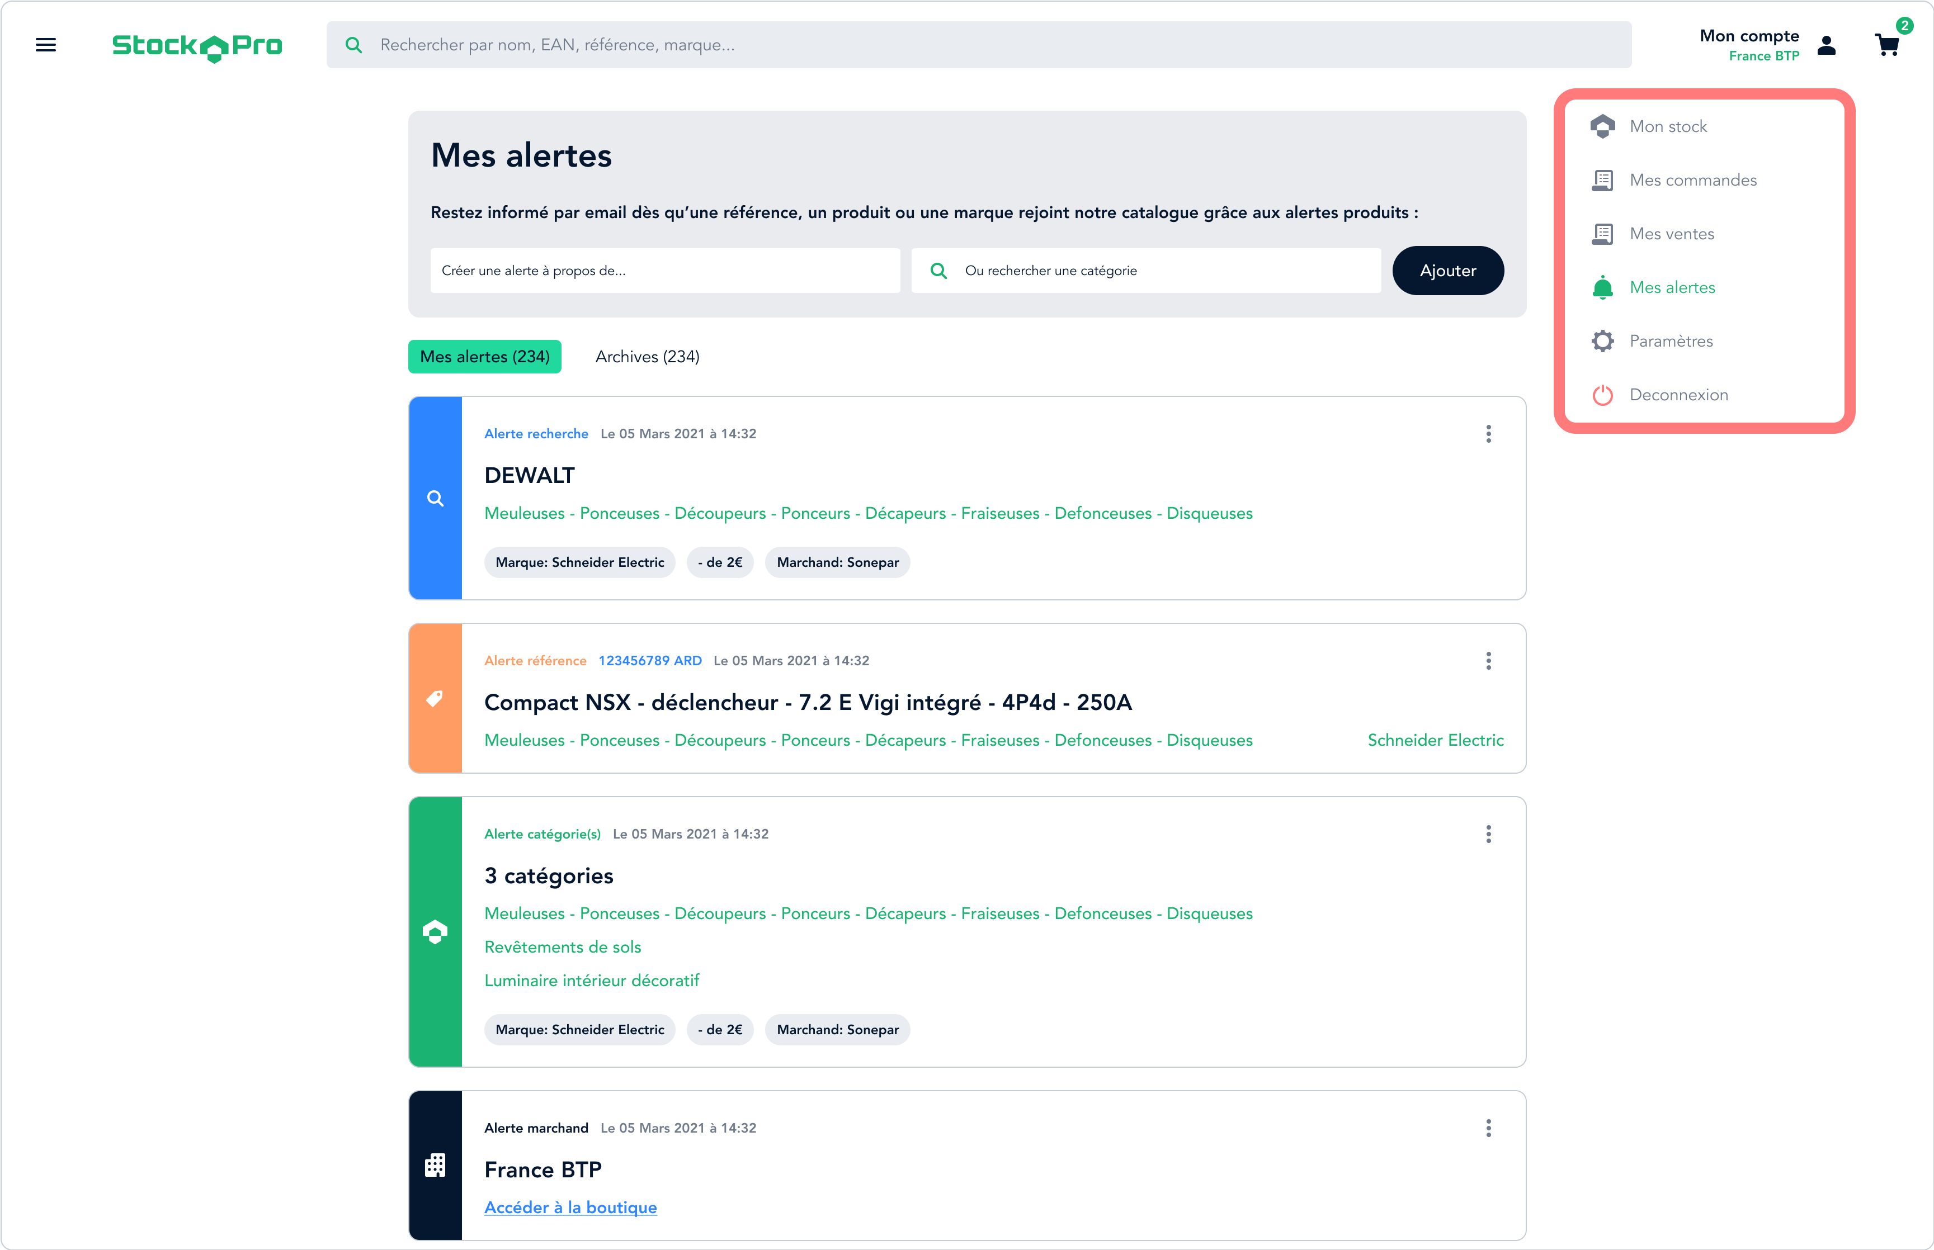This screenshot has height=1250, width=1934.
Task: Click the building icon on France BTP alert
Action: (x=435, y=1166)
